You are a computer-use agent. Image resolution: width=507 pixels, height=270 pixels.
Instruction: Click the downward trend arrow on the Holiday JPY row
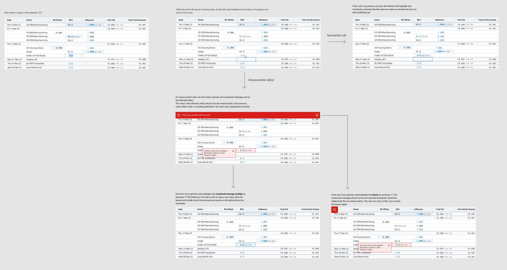(x=117, y=59)
